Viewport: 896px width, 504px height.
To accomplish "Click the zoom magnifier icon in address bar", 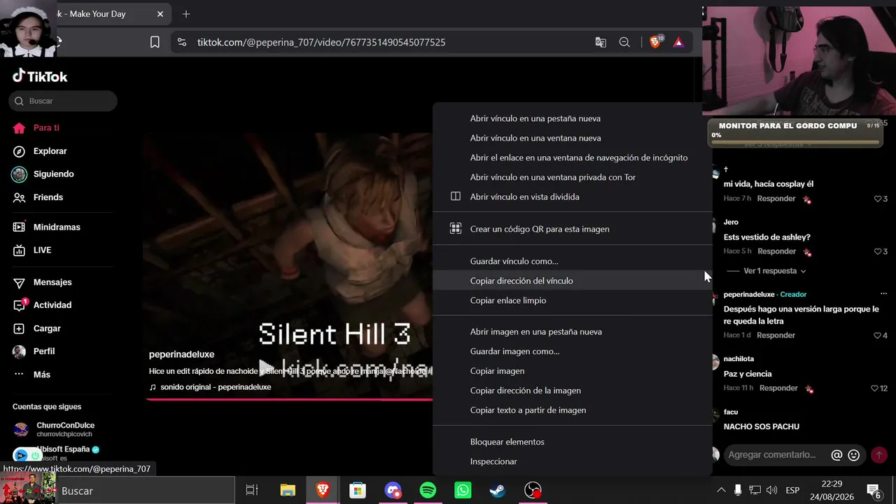I will pyautogui.click(x=624, y=42).
